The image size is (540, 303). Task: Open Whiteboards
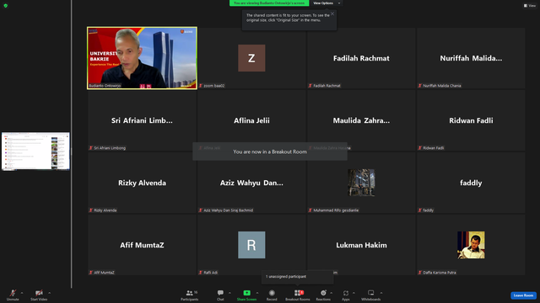point(371,295)
